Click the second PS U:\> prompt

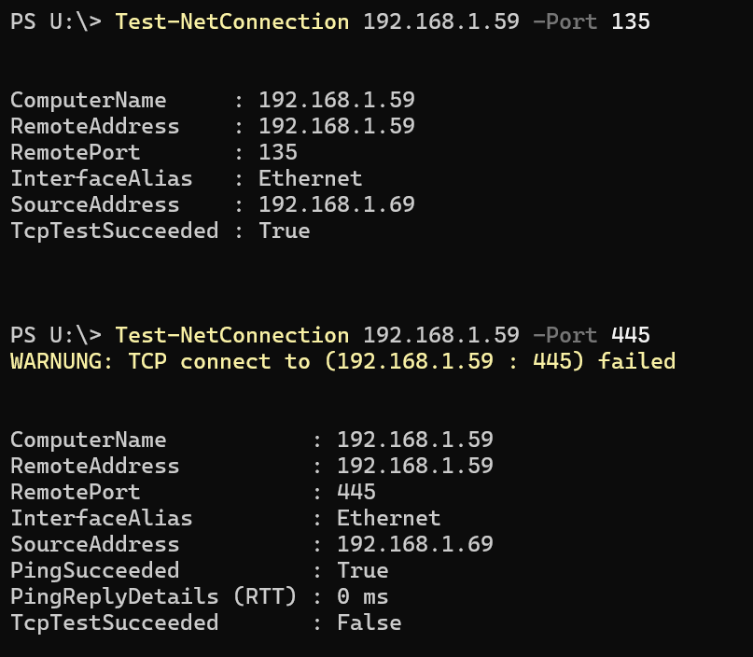[x=56, y=335]
